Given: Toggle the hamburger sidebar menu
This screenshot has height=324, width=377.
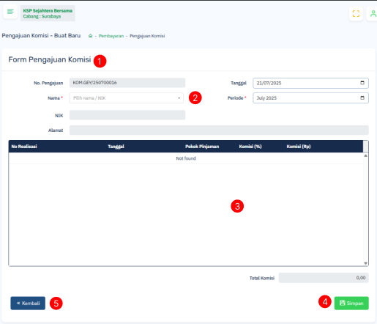Looking at the screenshot, I should 10,12.
